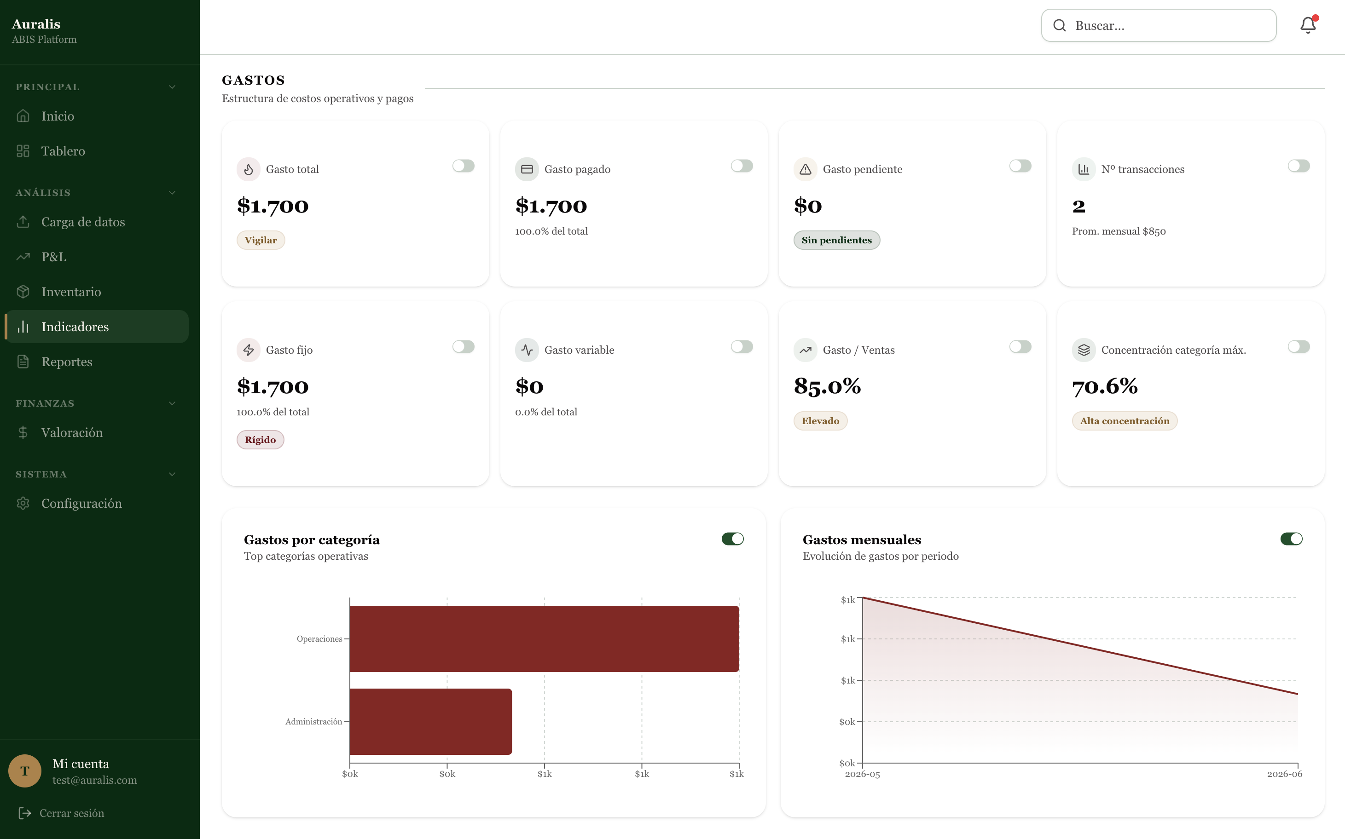This screenshot has width=1345, height=839.
Task: Click the search magnifier icon
Action: 1059,25
